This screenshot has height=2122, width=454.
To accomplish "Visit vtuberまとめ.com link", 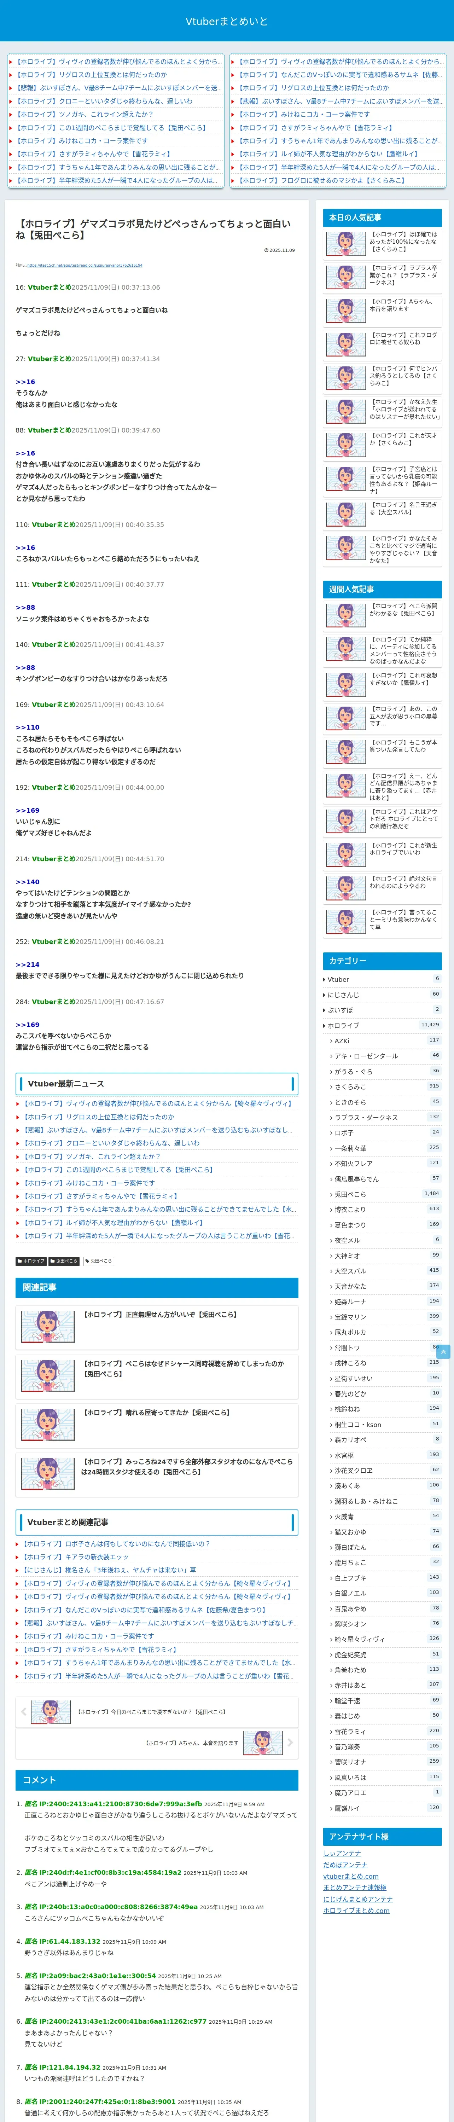I will pyautogui.click(x=351, y=1876).
